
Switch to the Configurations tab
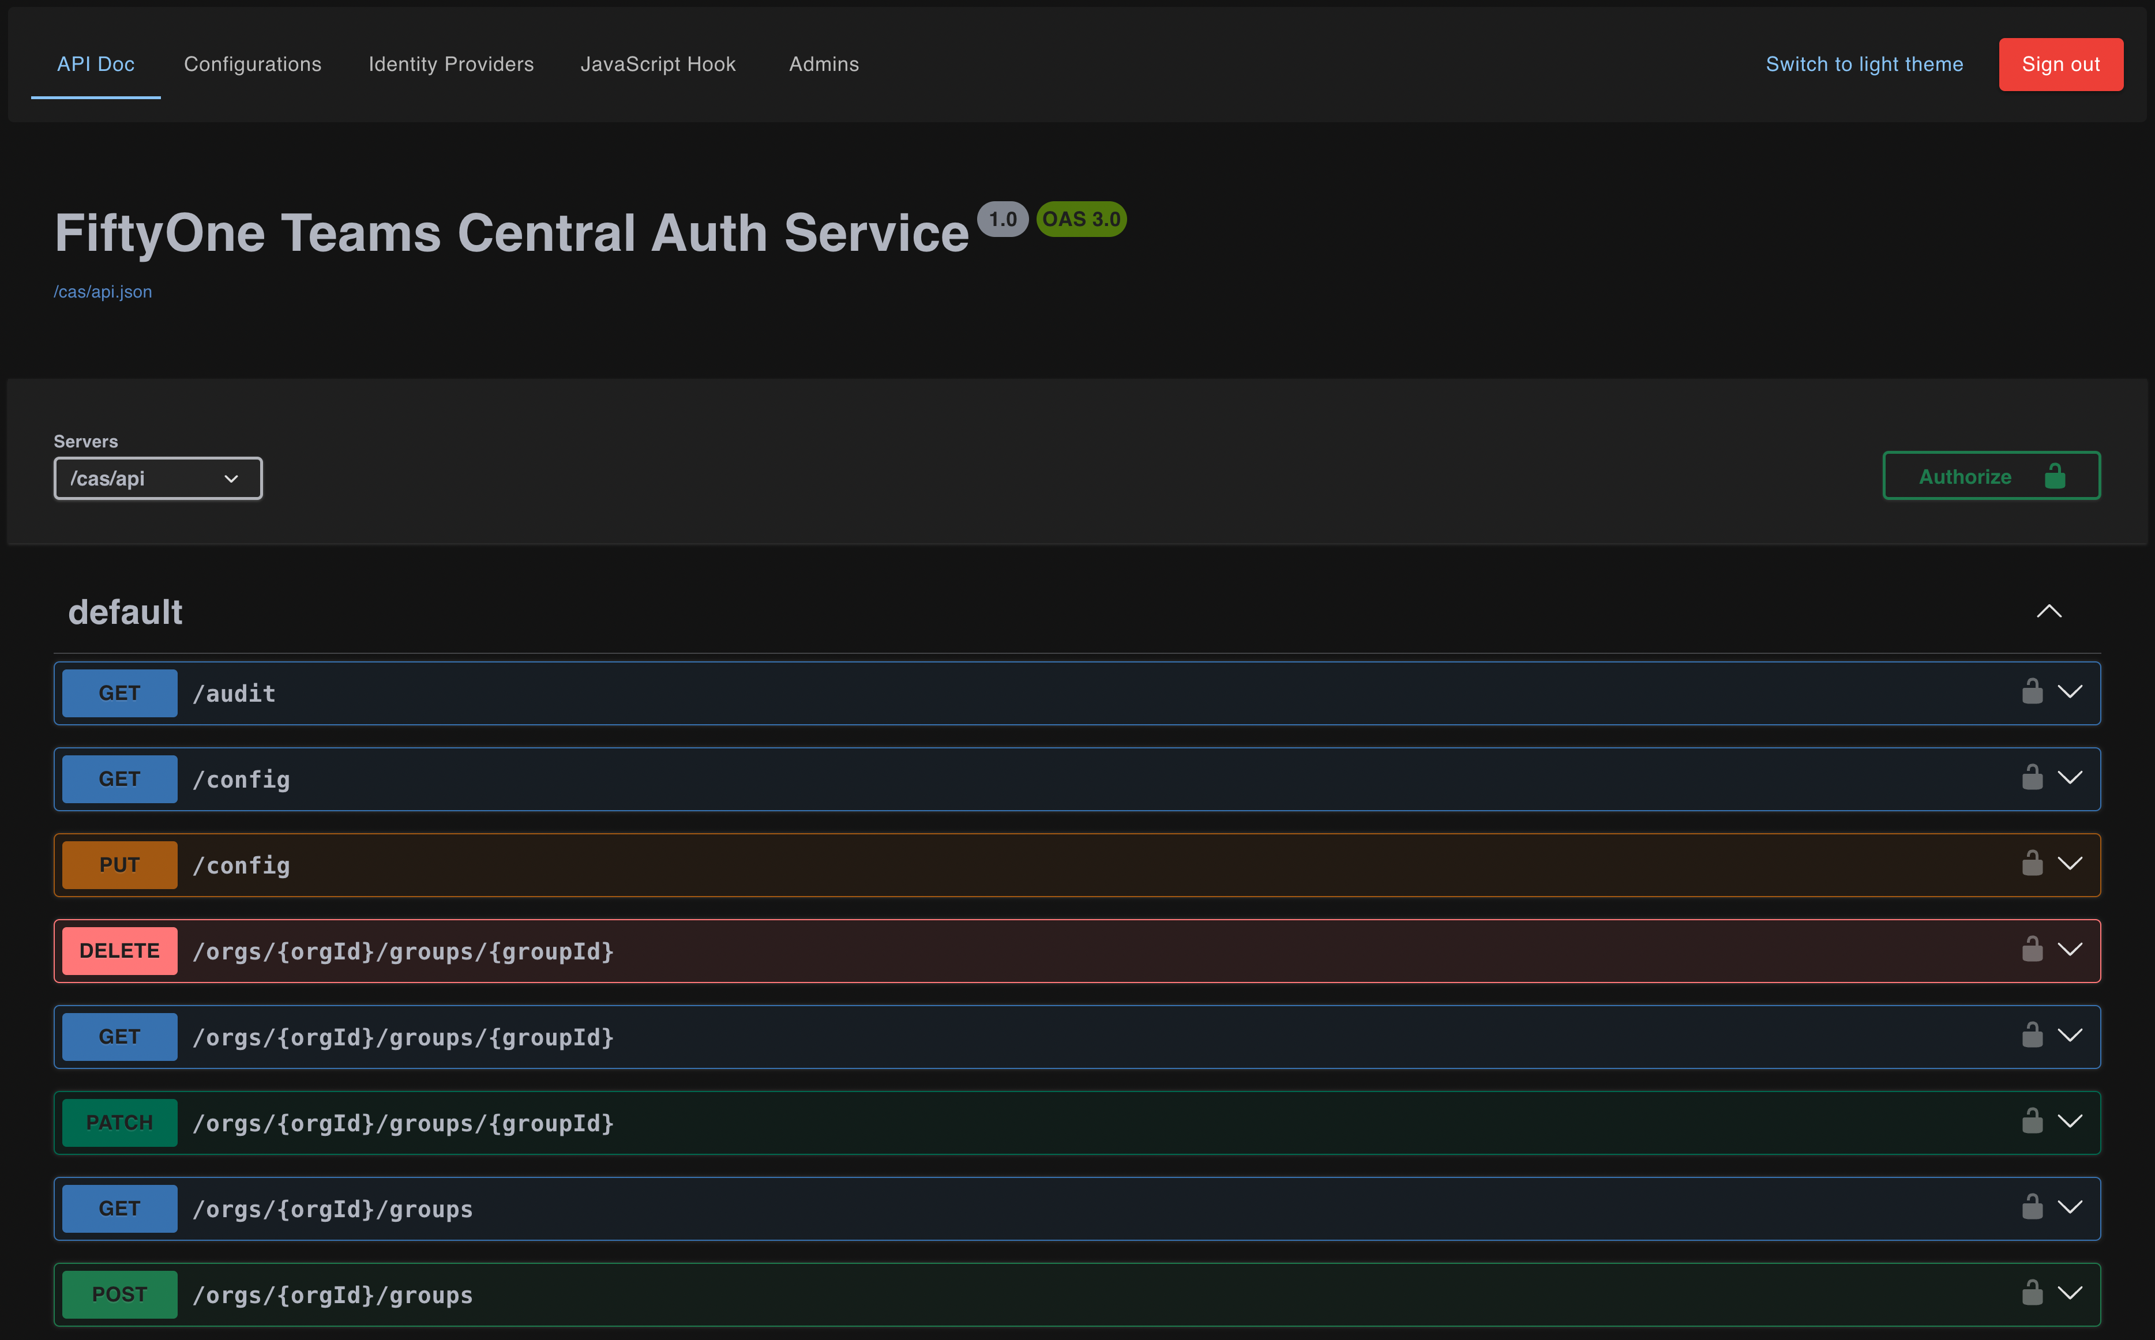(x=253, y=64)
